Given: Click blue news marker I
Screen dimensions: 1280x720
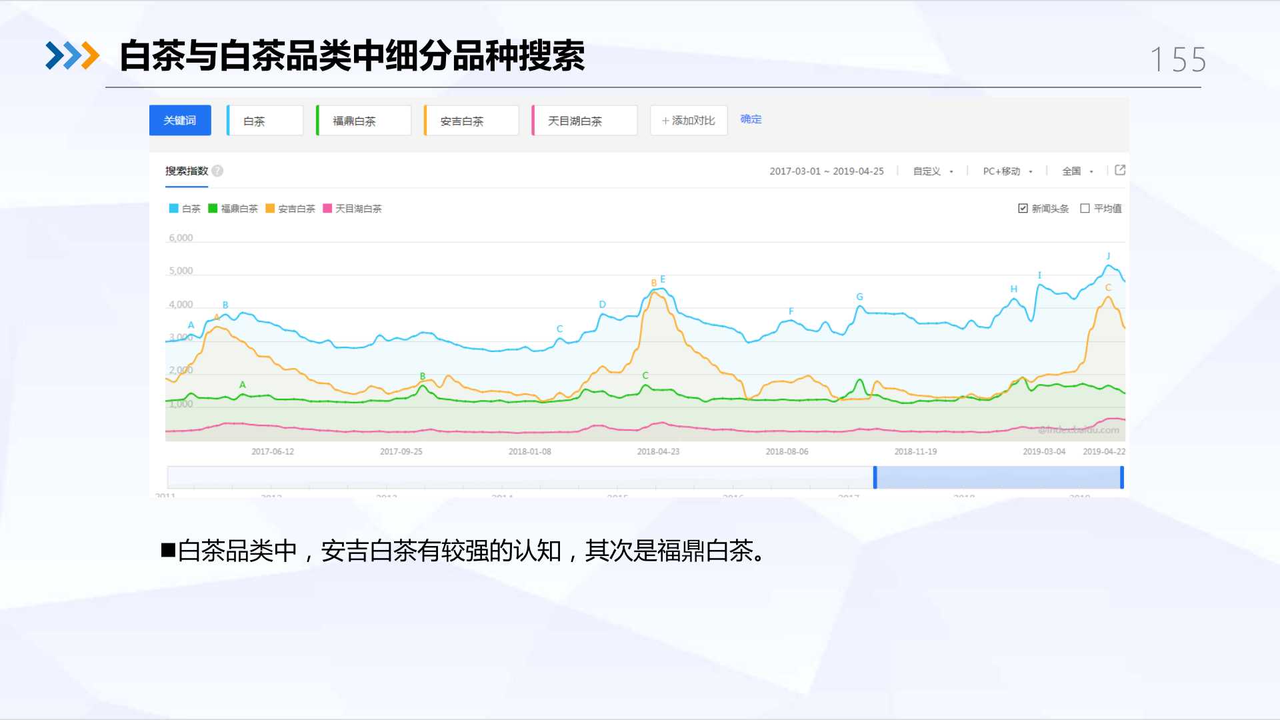Looking at the screenshot, I should [x=1039, y=275].
